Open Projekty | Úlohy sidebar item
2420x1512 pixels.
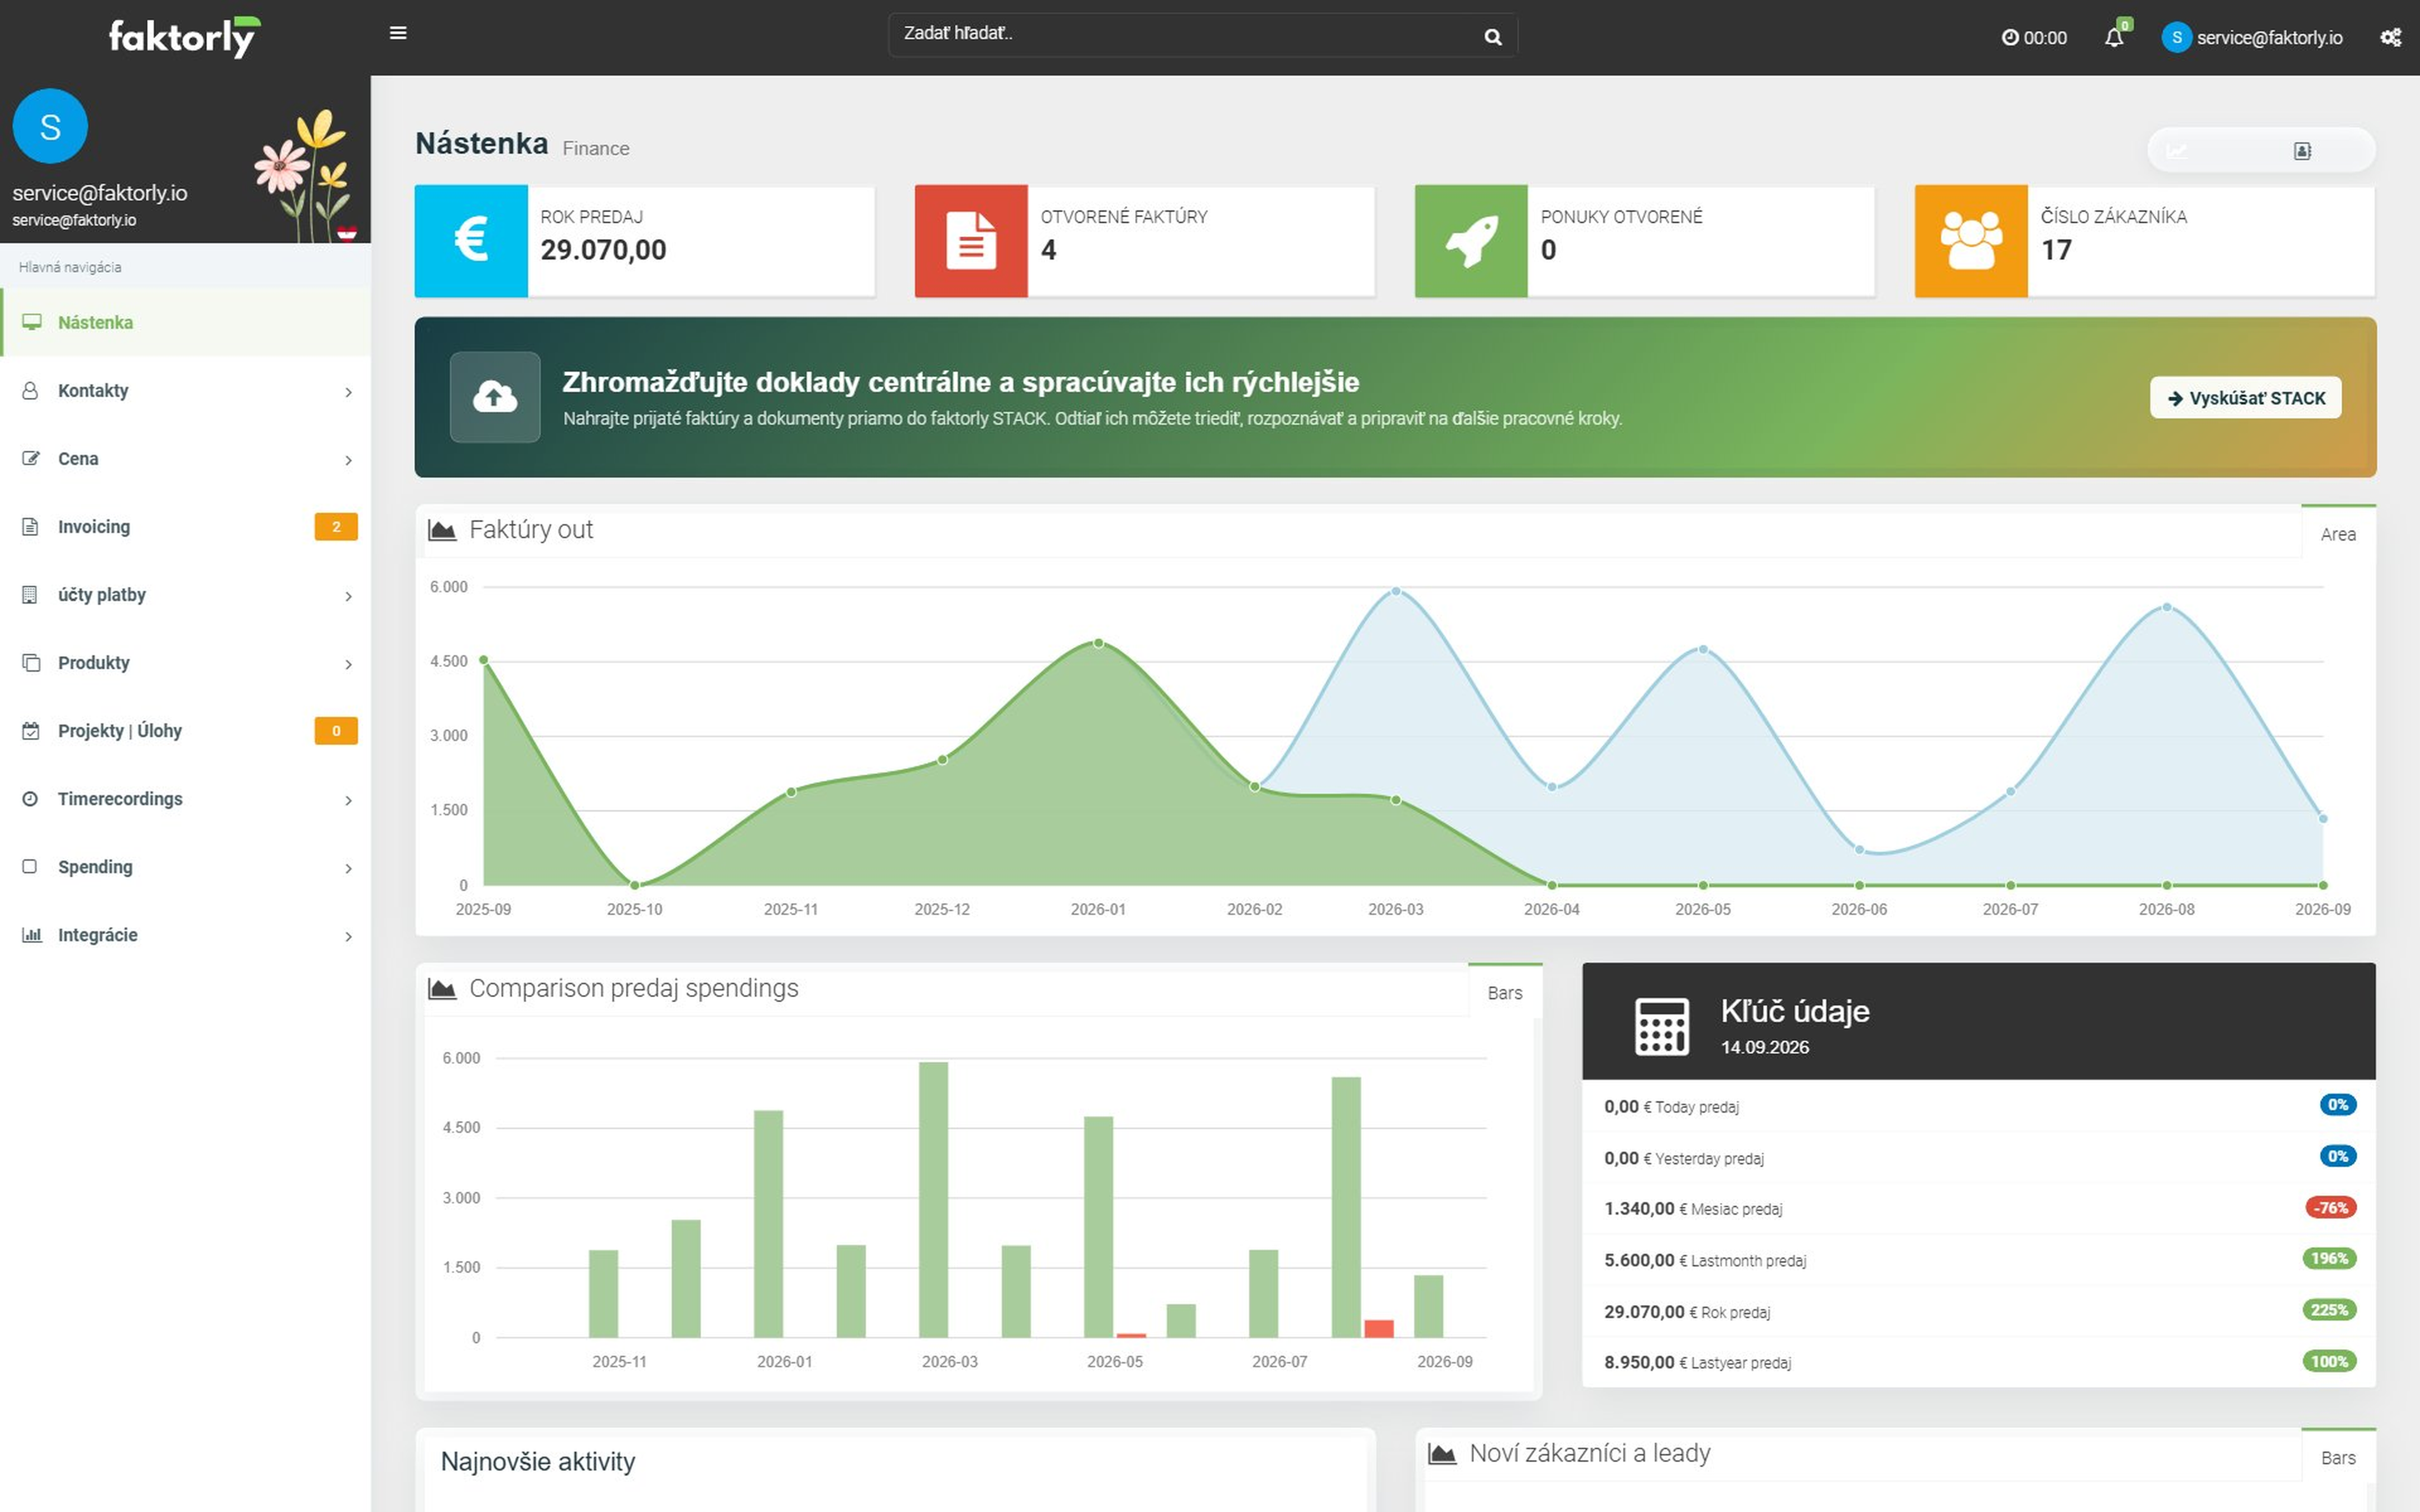(x=185, y=731)
